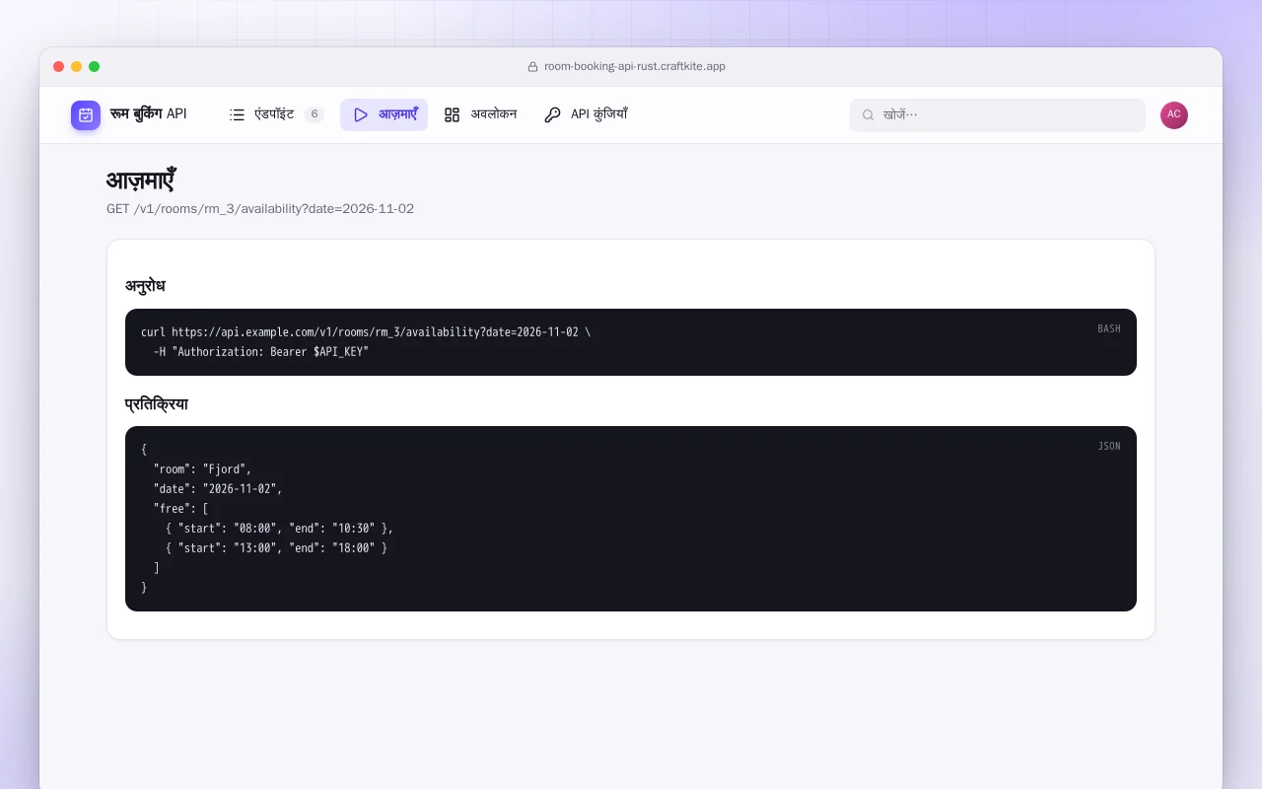This screenshot has width=1262, height=789.
Task: Click the BASH label on the request block
Action: point(1109,328)
